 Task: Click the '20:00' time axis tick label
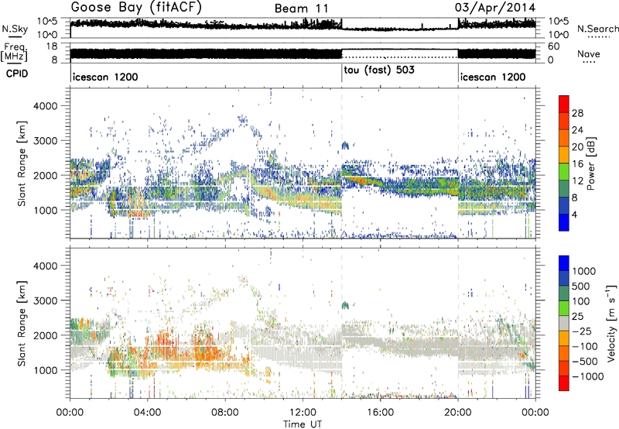click(x=458, y=413)
